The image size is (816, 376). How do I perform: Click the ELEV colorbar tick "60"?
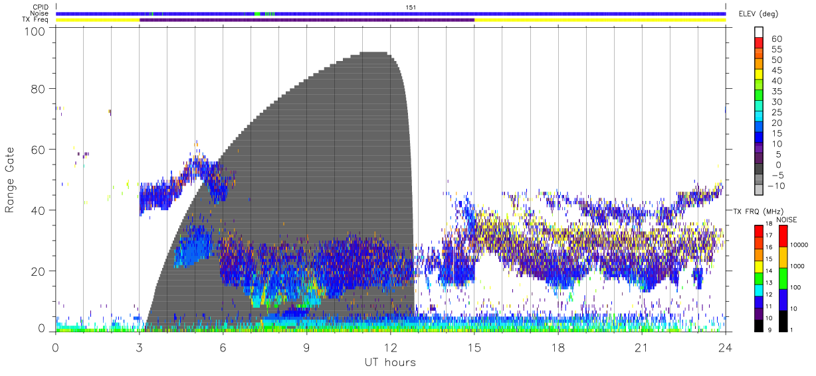click(777, 39)
